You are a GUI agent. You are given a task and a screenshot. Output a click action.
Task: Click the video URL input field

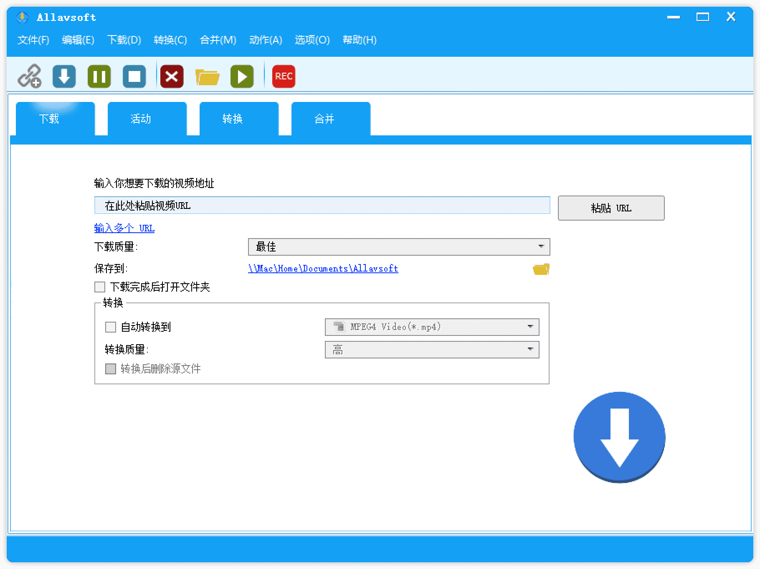click(x=322, y=206)
